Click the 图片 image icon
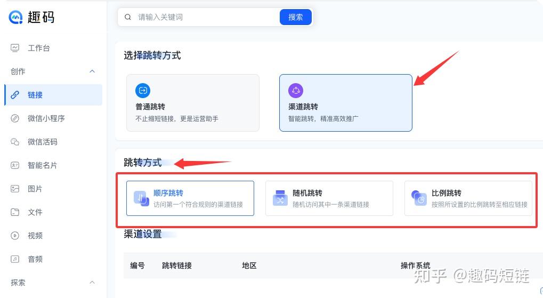Screen dimensions: 543x298 coord(15,189)
